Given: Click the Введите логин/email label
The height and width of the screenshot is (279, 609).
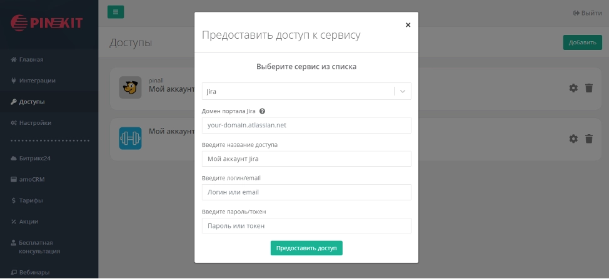Looking at the screenshot, I should point(231,179).
